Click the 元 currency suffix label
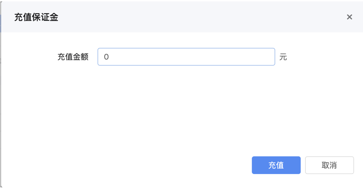363x192 pixels. [x=283, y=57]
